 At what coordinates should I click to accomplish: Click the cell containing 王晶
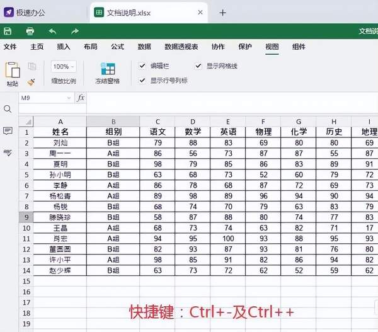coord(60,228)
